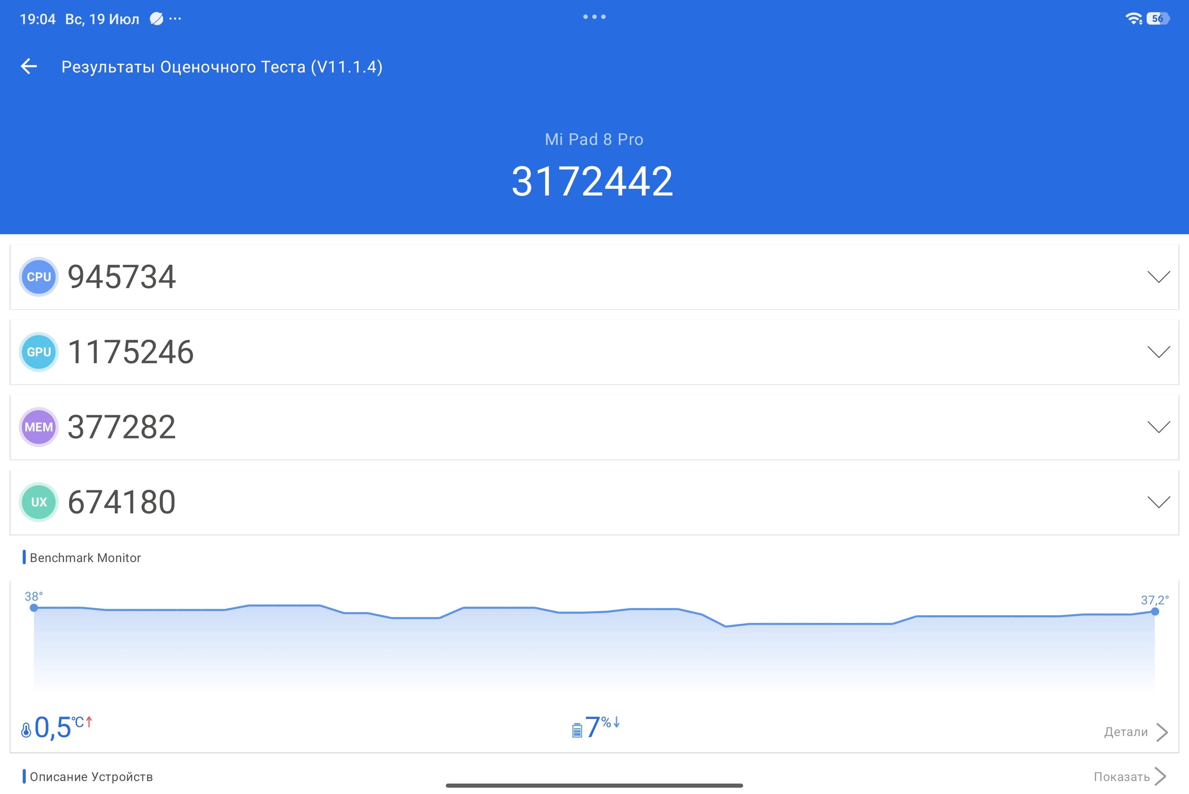Open the three-dot menu at top center
Viewport: 1189px width, 794px height.
click(x=594, y=17)
